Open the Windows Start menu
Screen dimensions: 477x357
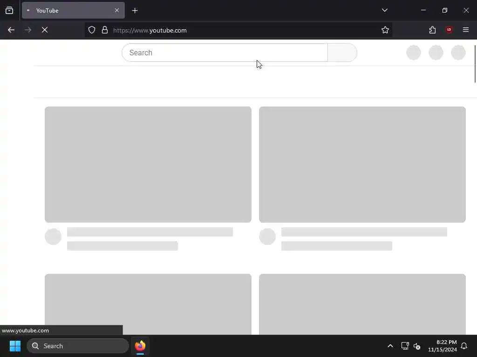coord(15,346)
